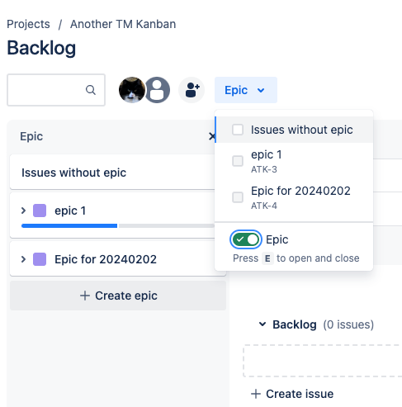
Task: Click the add people icon
Action: 192,90
